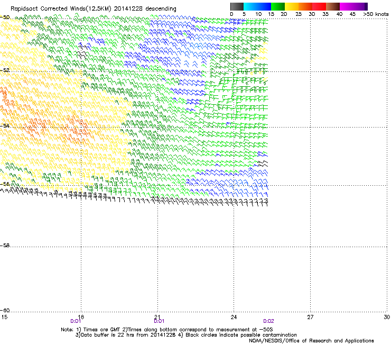Image resolution: width=391 pixels, height=344 pixels.
Task: Click the dark purple 45-50 knots legend color
Action: (360, 6)
